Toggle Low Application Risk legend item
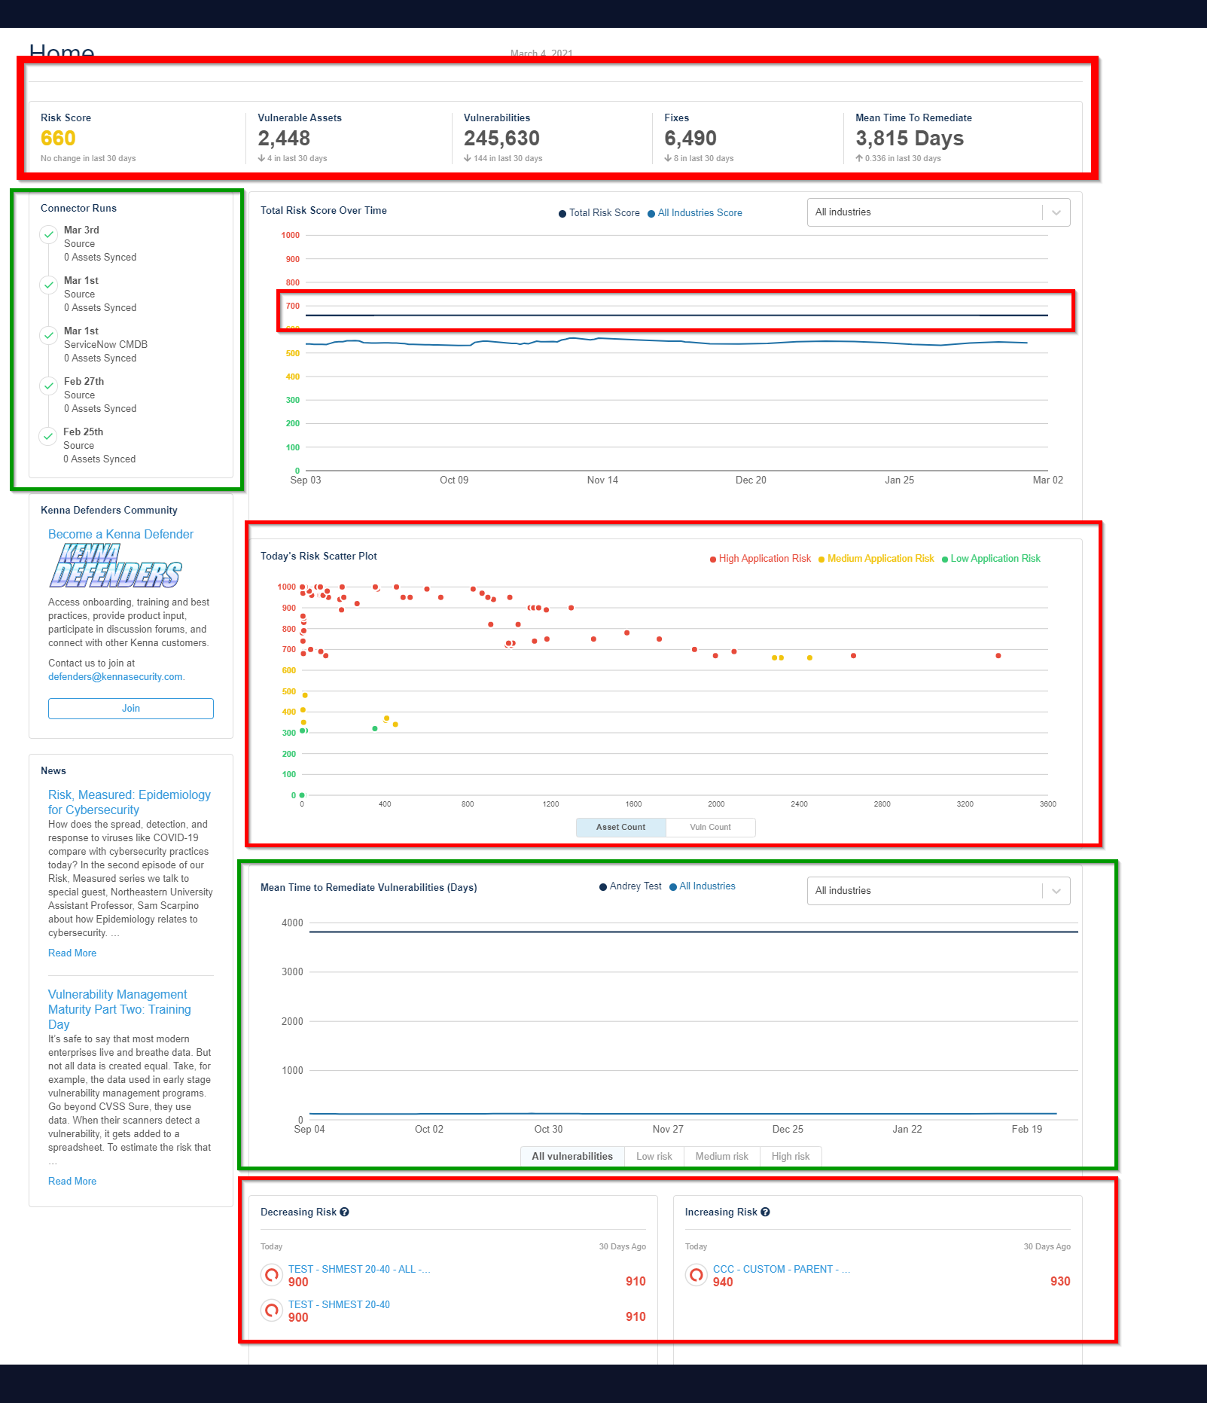 [x=991, y=559]
